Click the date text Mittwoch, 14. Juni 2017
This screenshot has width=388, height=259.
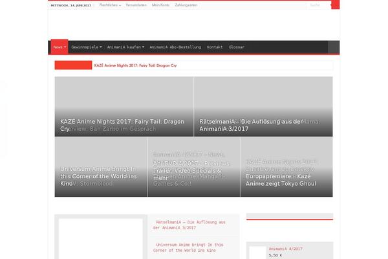pos(70,5)
